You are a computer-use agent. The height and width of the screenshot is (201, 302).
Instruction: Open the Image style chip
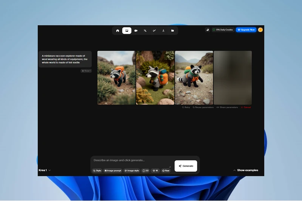pyautogui.click(x=132, y=170)
